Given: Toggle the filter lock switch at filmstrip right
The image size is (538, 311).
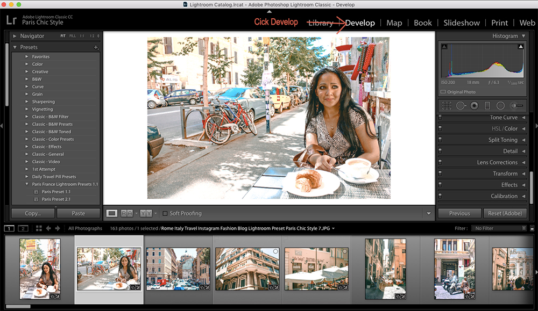Looking at the screenshot, I should (532, 228).
